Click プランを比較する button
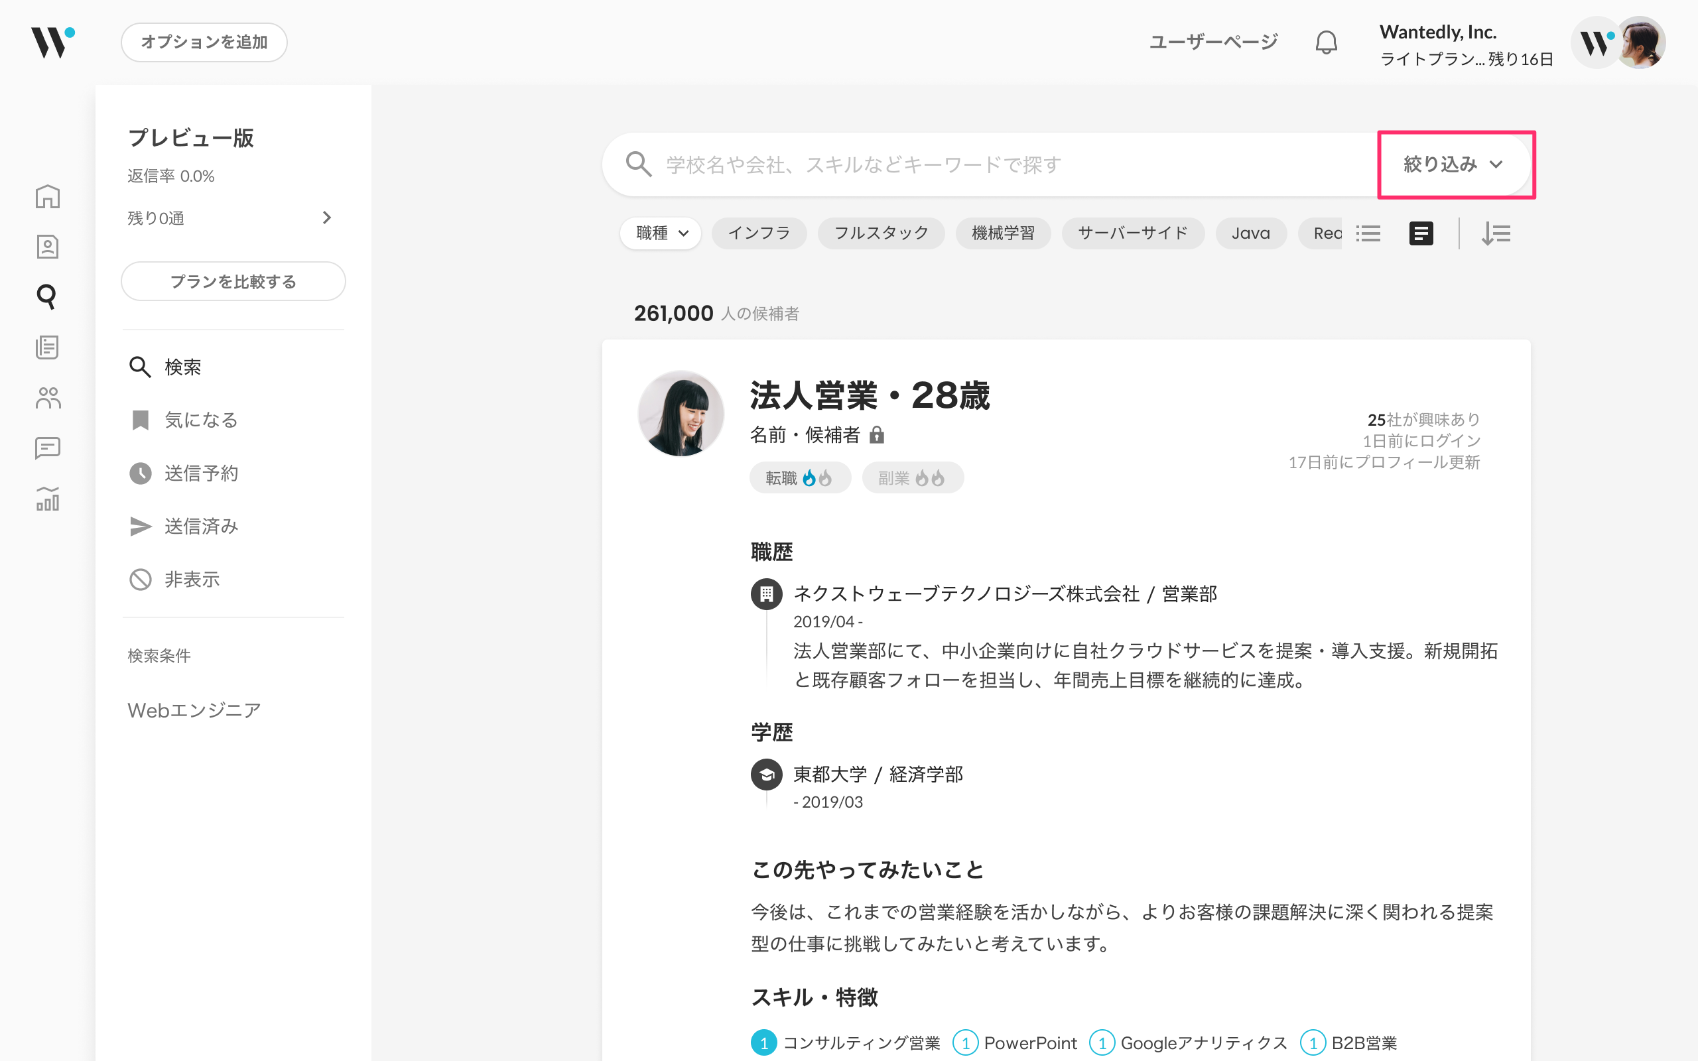 point(233,281)
